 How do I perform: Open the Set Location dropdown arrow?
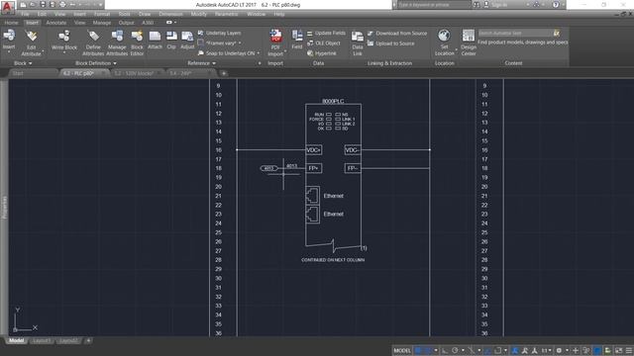click(457, 50)
